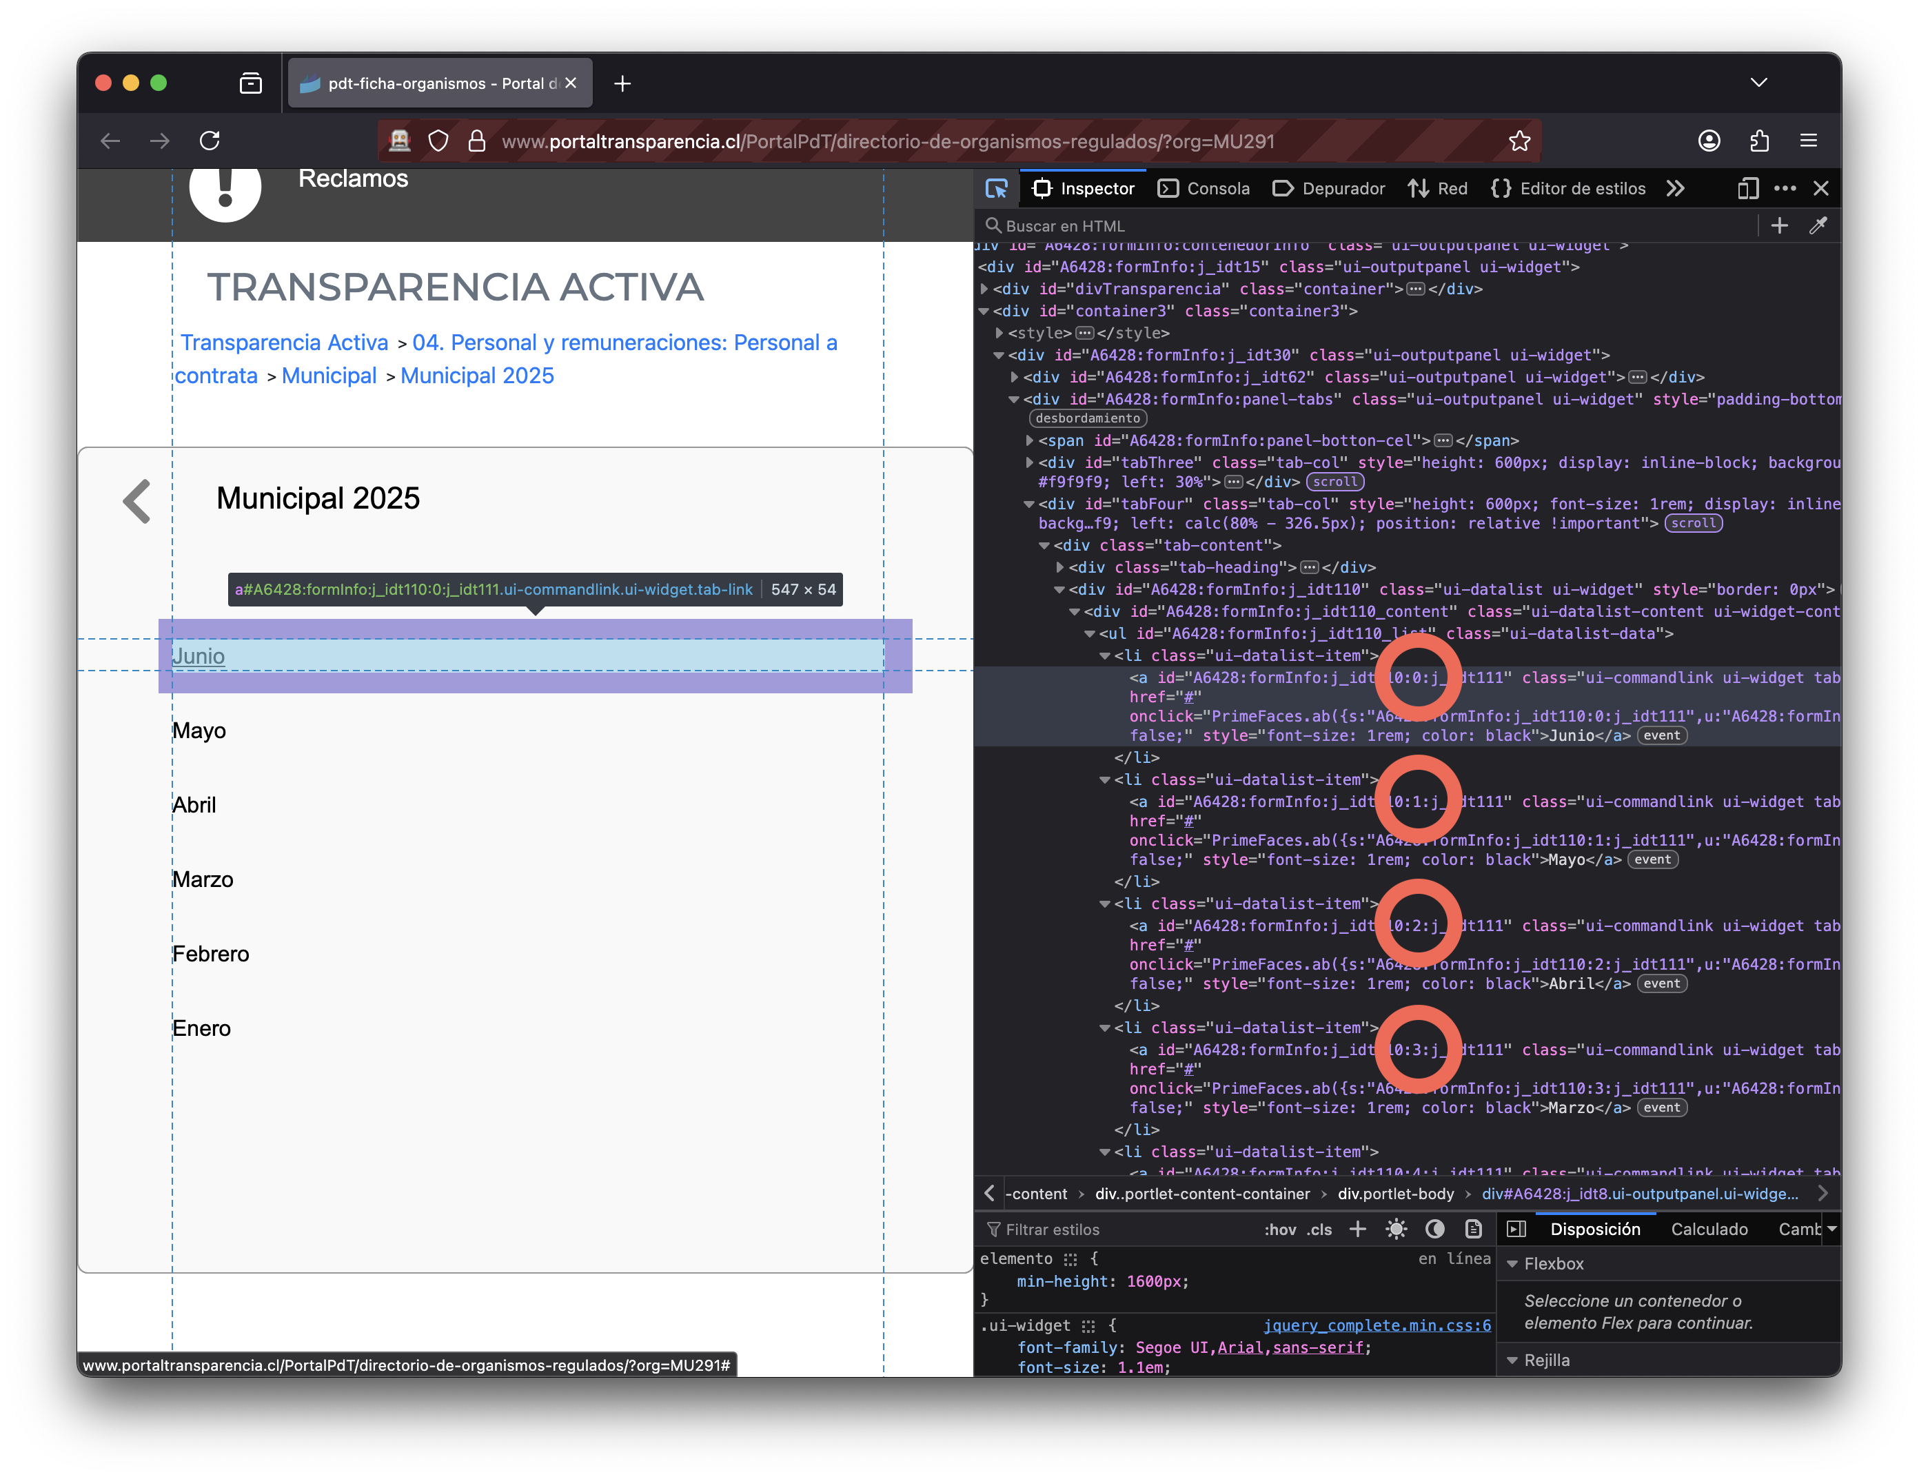The height and width of the screenshot is (1479, 1919).
Task: Open jquery_complete.min.css:6 source link
Action: click(x=1377, y=1326)
